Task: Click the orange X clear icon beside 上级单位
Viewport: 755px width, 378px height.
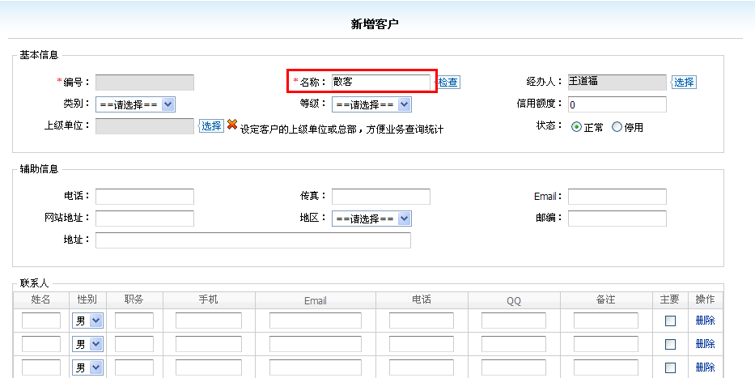Action: (232, 125)
